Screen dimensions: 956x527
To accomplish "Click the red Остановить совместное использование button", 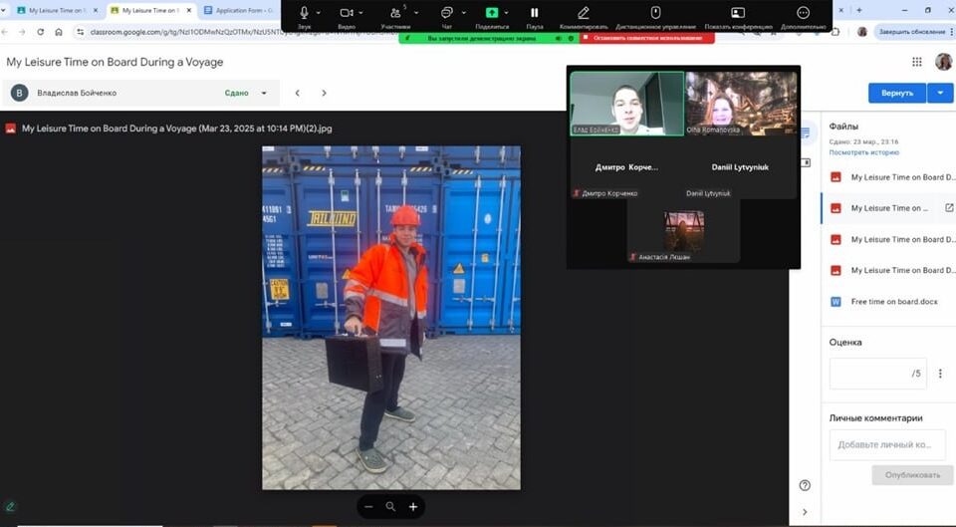I will click(647, 38).
